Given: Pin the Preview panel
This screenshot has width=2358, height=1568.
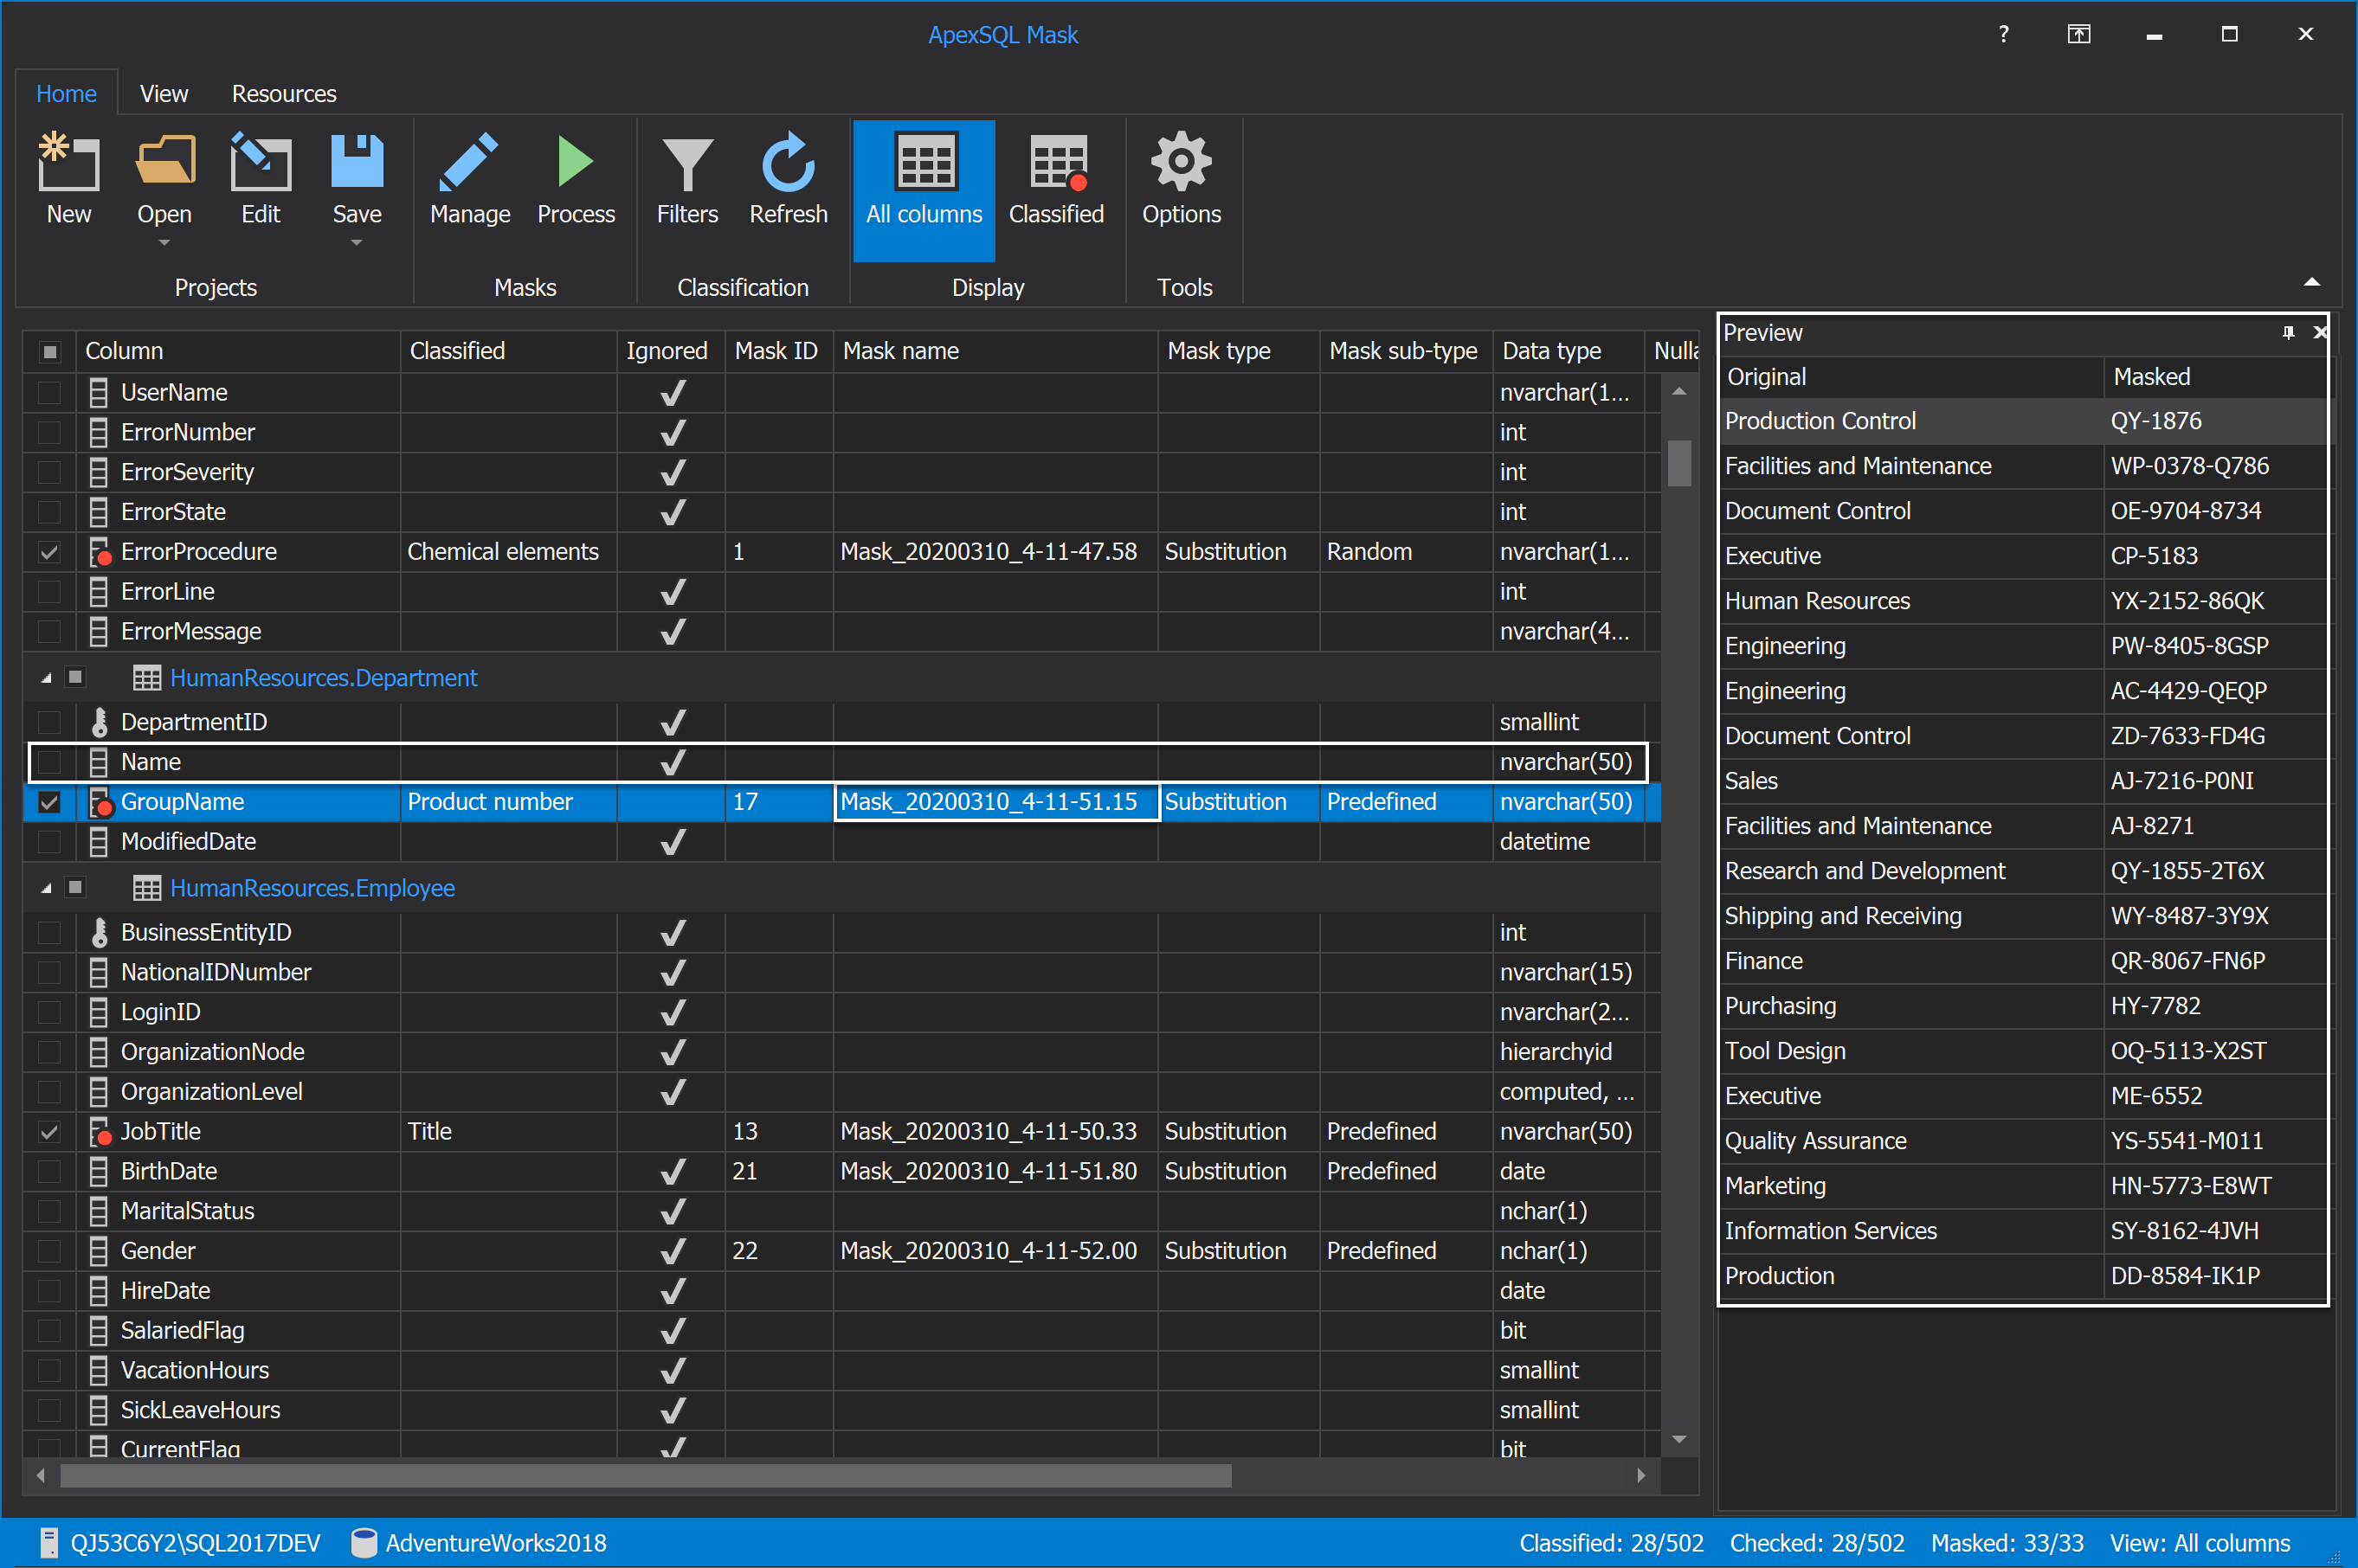Looking at the screenshot, I should [2288, 332].
